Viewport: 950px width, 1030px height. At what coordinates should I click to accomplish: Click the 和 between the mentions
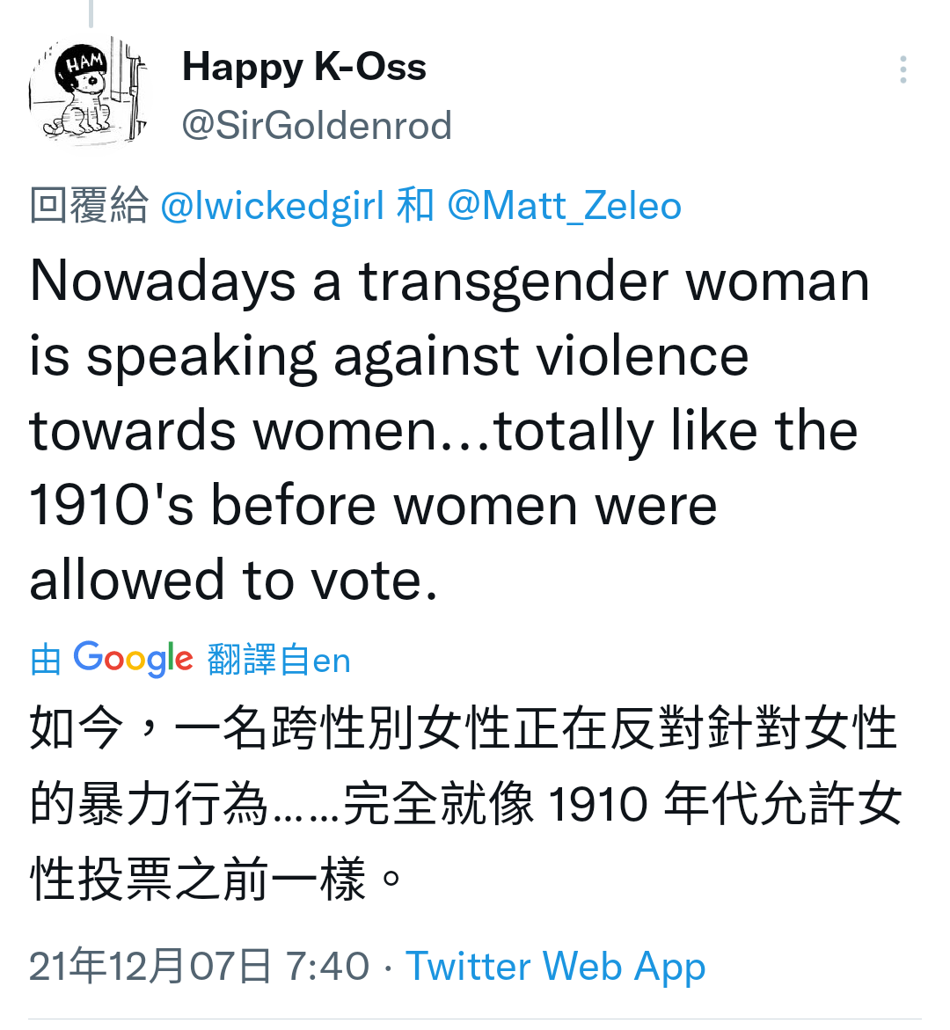click(x=415, y=206)
